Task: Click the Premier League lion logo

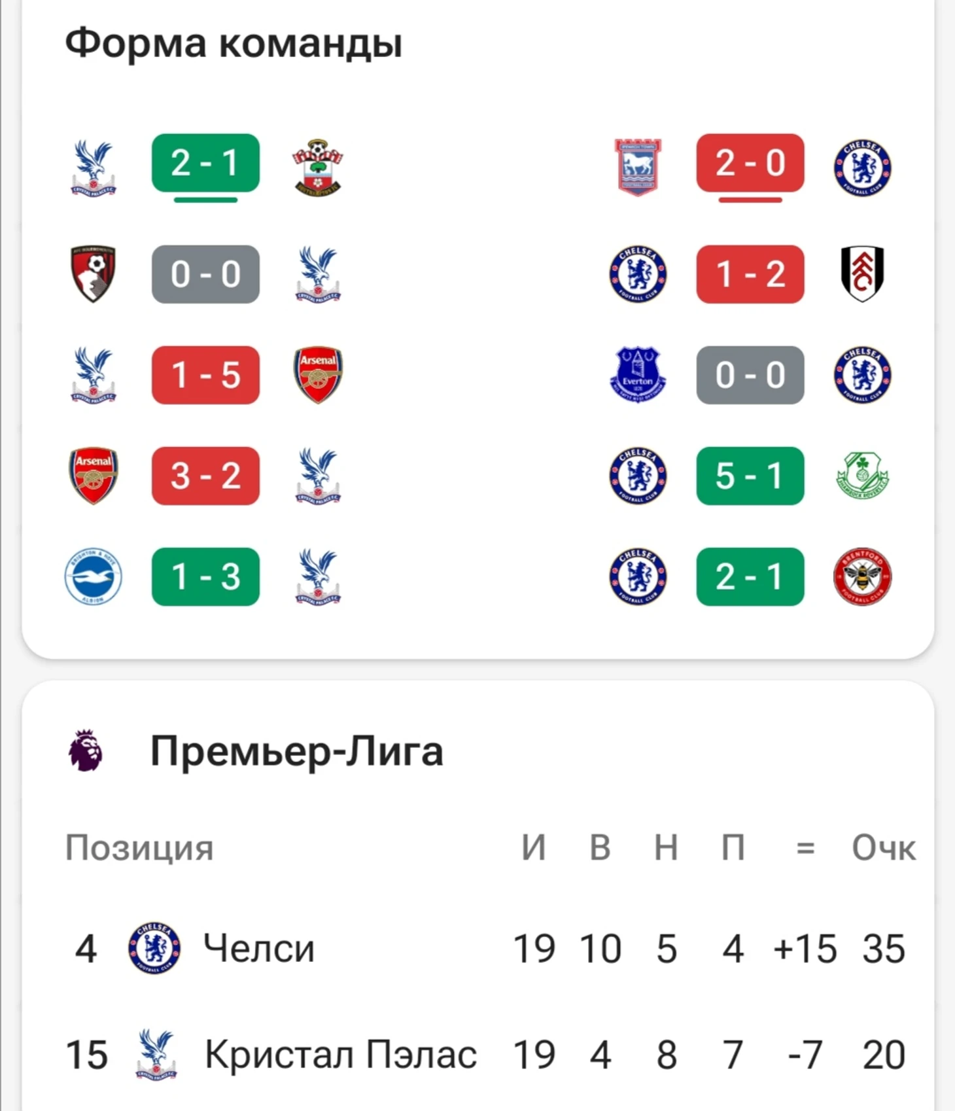Action: (86, 751)
